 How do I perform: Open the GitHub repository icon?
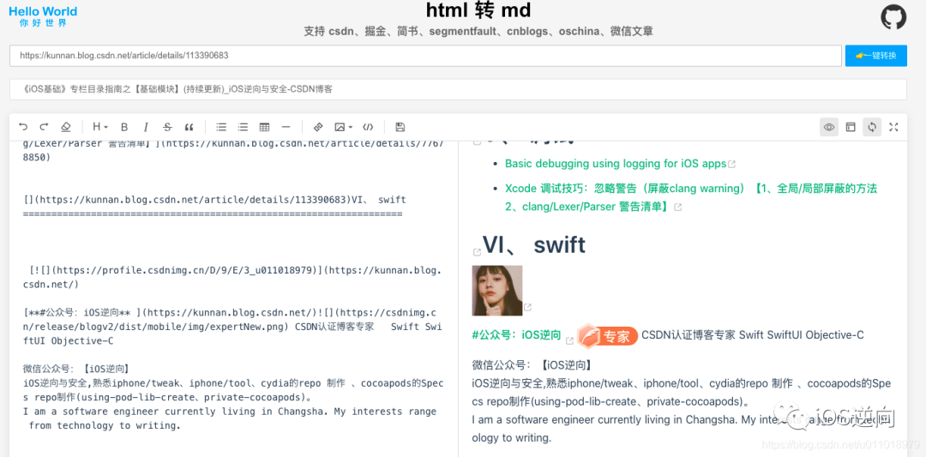click(x=893, y=17)
